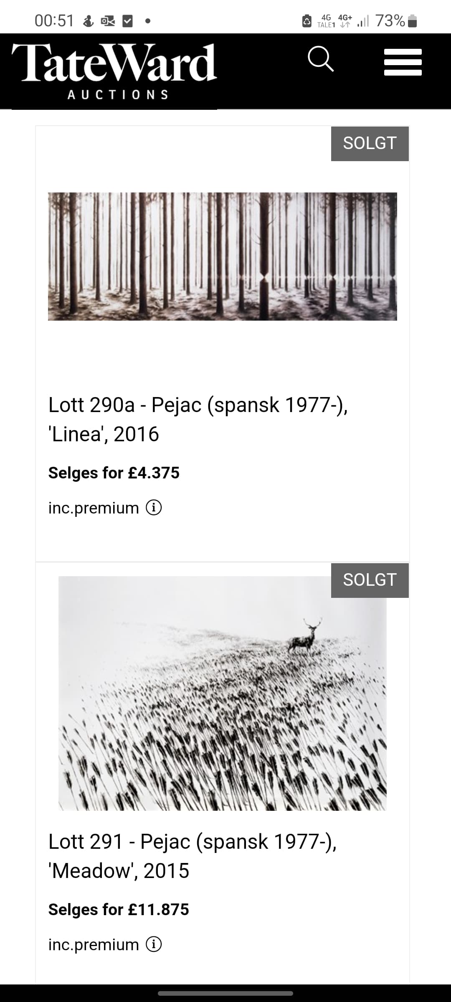The height and width of the screenshot is (1002, 451).
Task: Tap the 'Selges for £11.875' price
Action: click(119, 910)
